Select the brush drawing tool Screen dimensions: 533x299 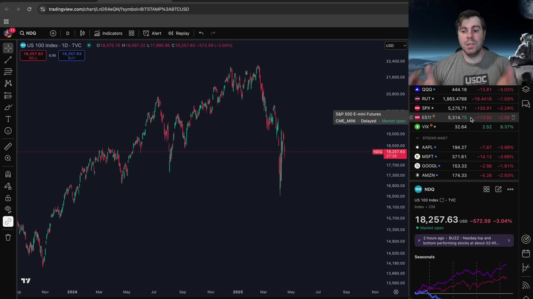[8, 108]
